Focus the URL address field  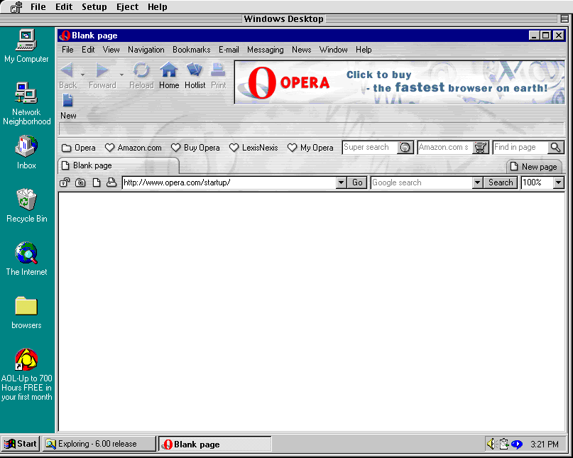coord(229,182)
